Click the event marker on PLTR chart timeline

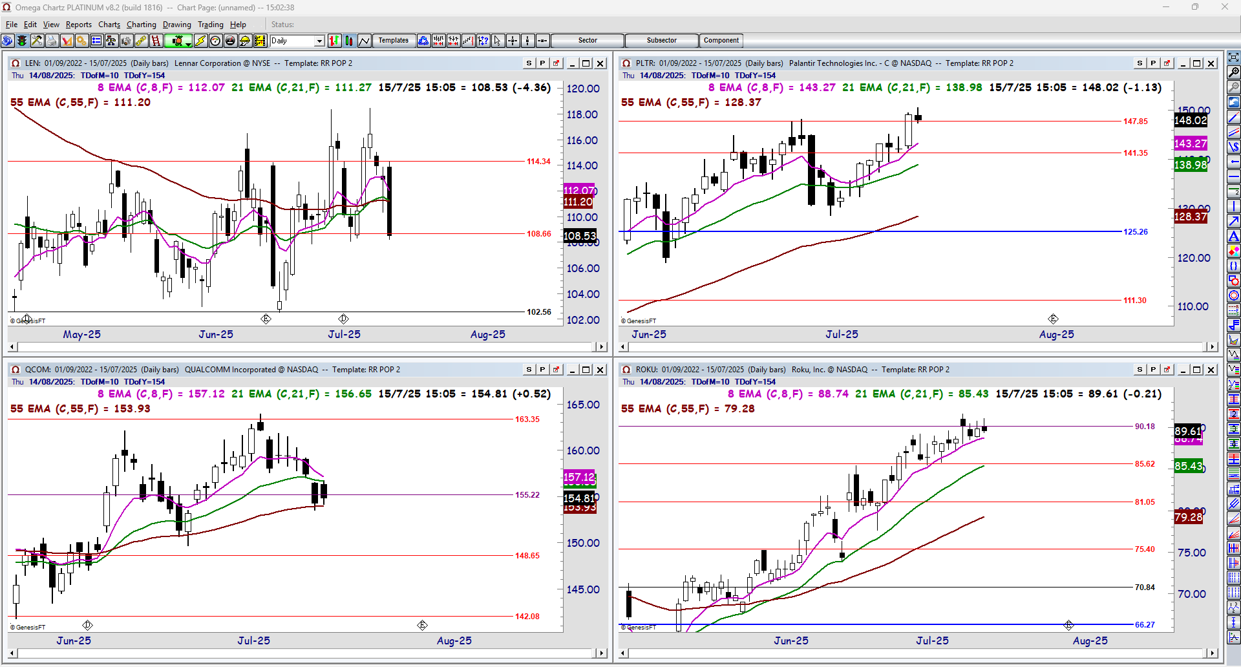tap(1053, 319)
